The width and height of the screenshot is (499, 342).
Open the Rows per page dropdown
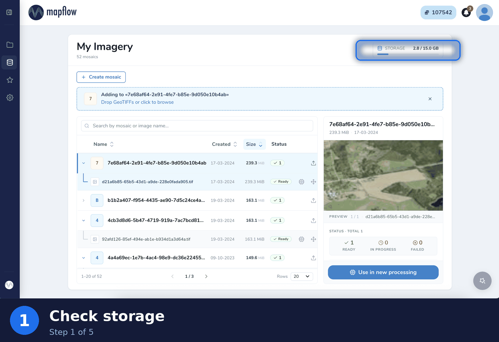(x=302, y=276)
